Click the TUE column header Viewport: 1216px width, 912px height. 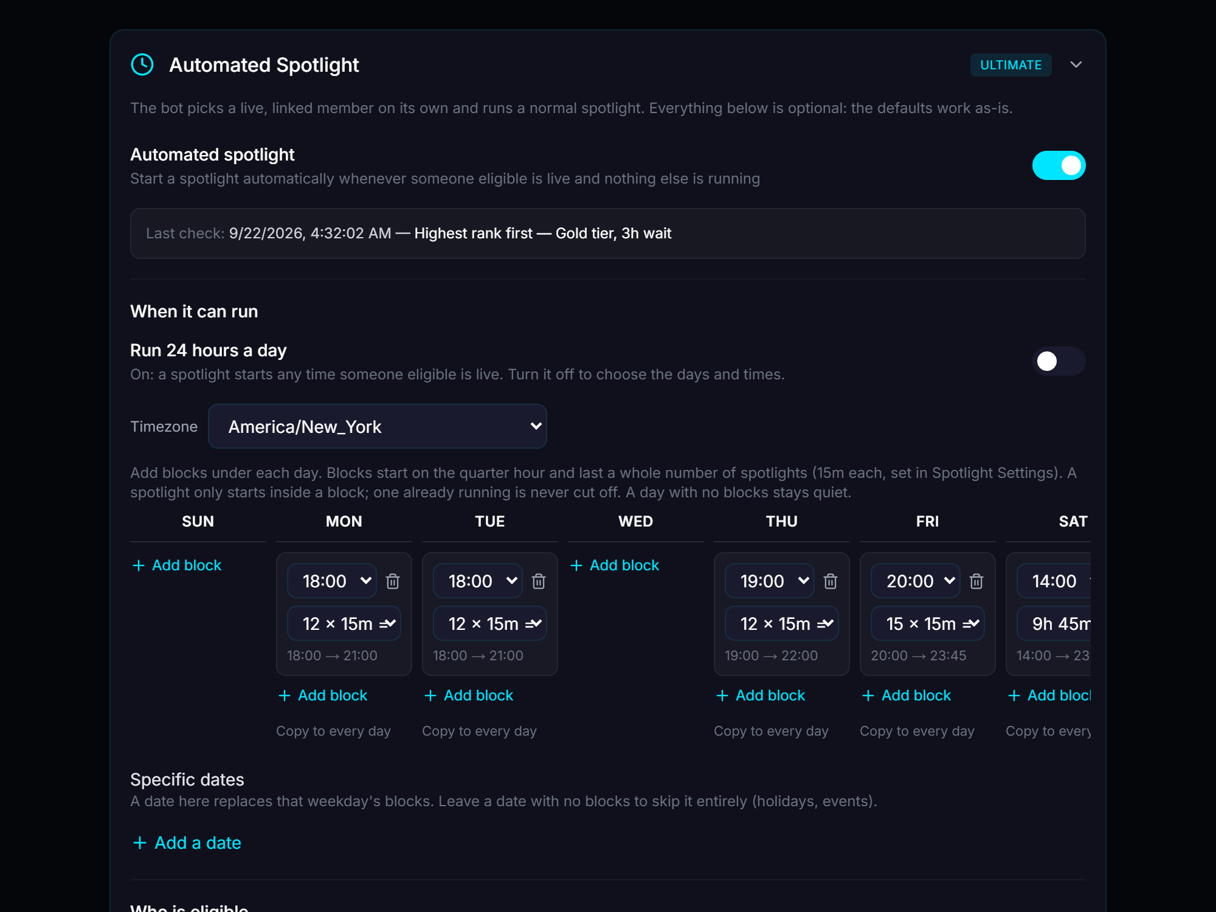click(x=489, y=521)
